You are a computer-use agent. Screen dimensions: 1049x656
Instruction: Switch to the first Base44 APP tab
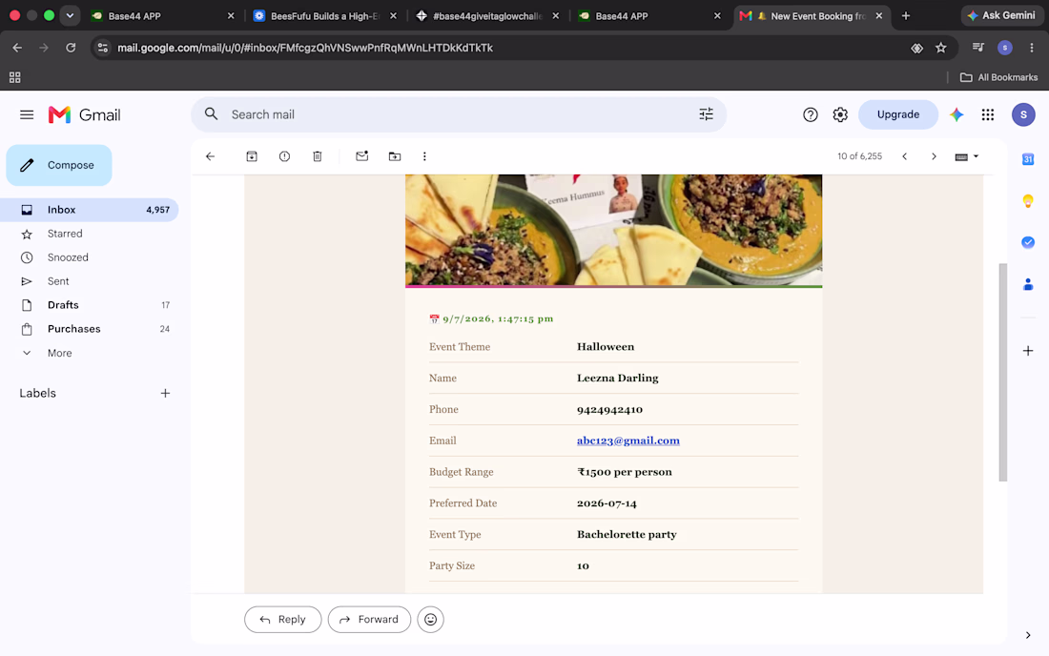tap(162, 16)
